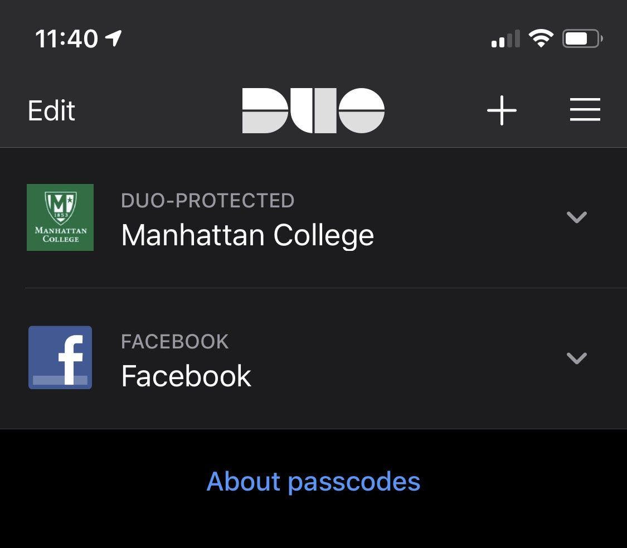Viewport: 627px width, 548px height.
Task: Tap the plus icon to add an account
Action: pyautogui.click(x=501, y=110)
